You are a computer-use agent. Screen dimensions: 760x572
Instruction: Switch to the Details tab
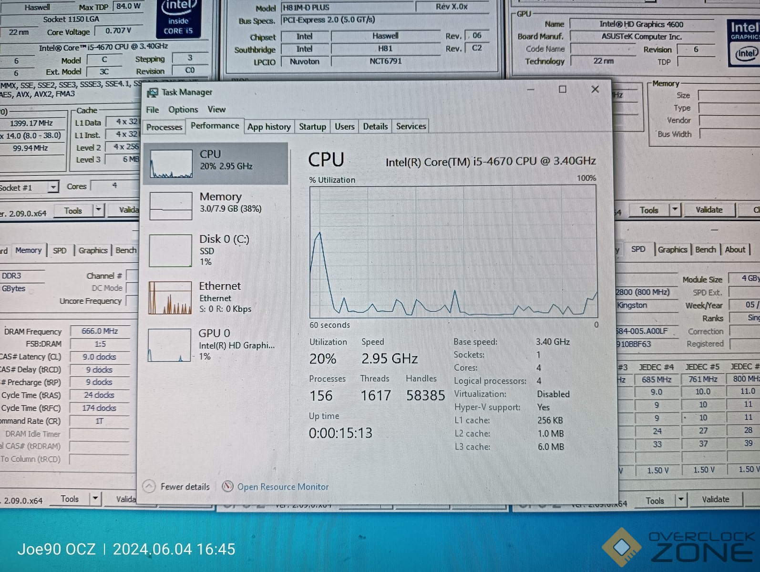click(375, 127)
